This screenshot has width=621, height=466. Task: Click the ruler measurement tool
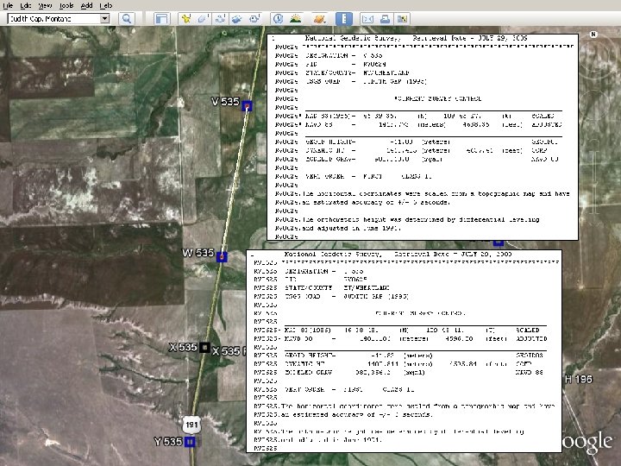click(343, 18)
